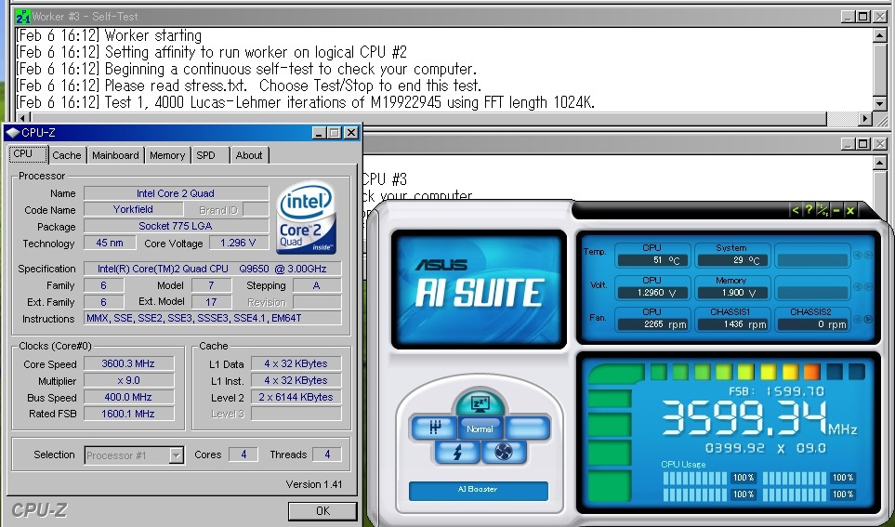895x527 pixels.
Task: Click the Intel Core 2 Quad logo
Action: 306,217
